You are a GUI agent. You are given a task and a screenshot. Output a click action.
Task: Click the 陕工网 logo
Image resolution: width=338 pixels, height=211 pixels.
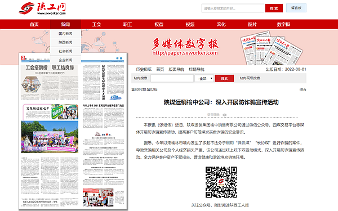coord(42,8)
